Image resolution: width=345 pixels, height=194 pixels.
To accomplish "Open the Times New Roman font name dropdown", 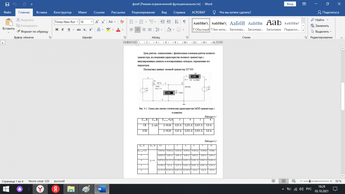I will pos(77,22).
